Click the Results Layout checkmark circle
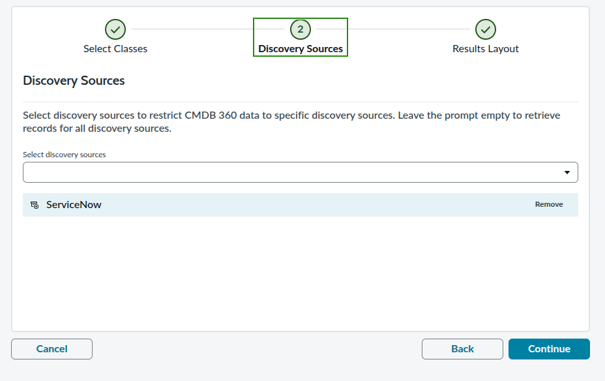Screen dimensions: 605x381 [486, 29]
